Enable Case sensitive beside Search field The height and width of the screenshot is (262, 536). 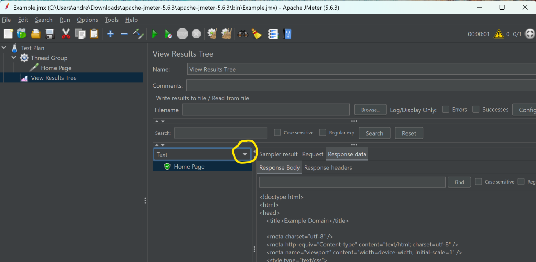point(278,133)
